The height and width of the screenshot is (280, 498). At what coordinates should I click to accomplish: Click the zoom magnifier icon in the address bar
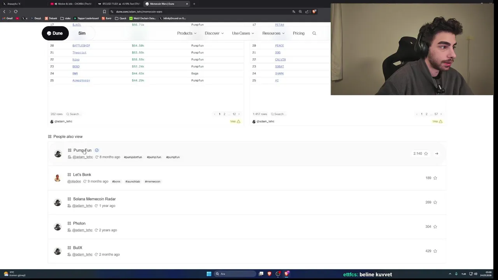pos(300,12)
